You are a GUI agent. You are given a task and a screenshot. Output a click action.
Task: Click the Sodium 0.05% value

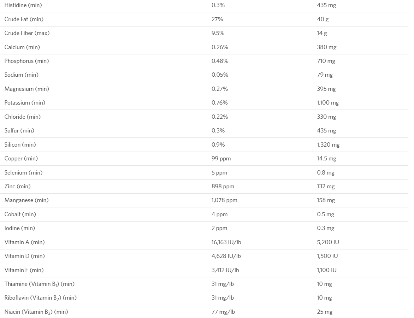point(220,75)
